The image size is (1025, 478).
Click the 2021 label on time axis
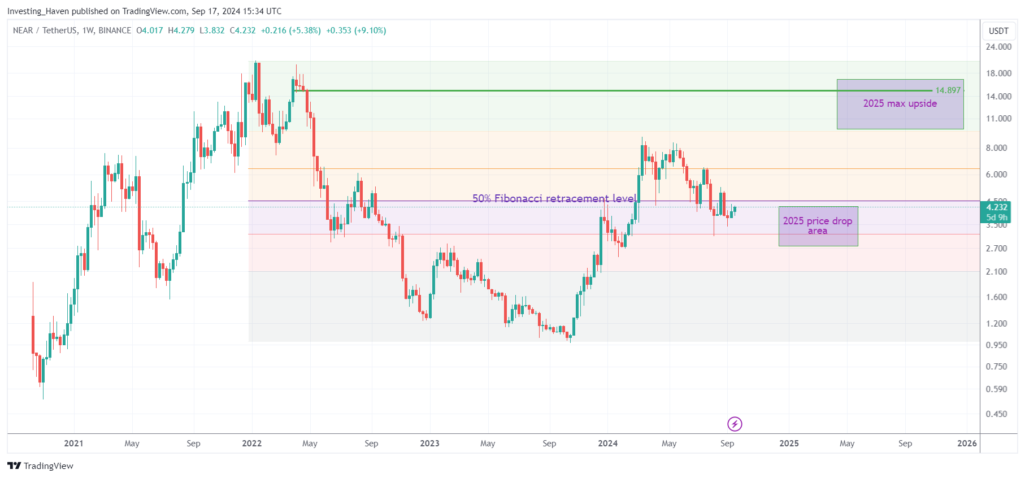click(x=73, y=444)
